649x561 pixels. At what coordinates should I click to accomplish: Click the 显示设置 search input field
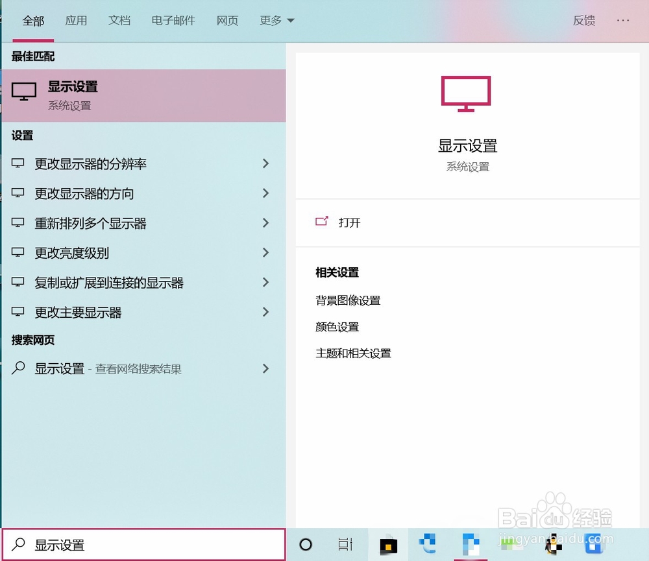coord(130,545)
